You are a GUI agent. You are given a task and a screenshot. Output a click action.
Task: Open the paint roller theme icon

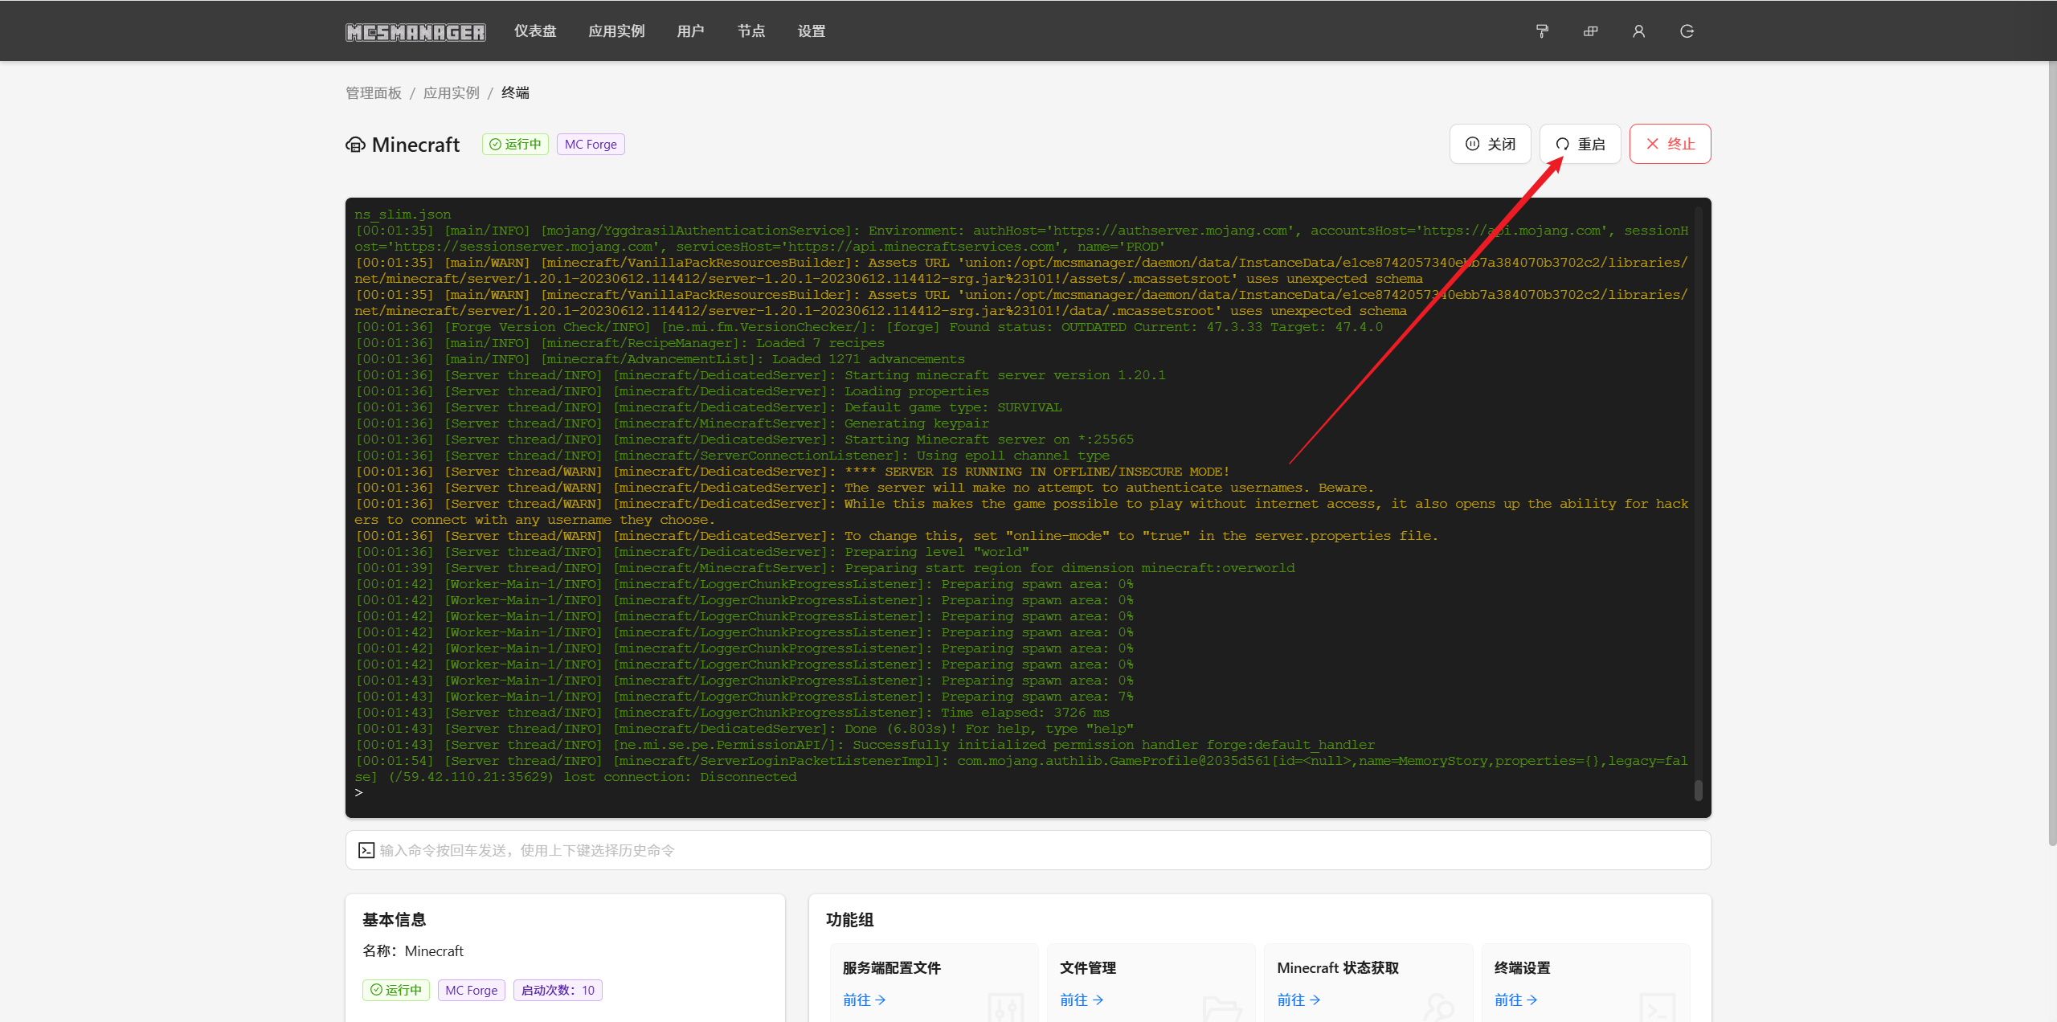pyautogui.click(x=1542, y=31)
